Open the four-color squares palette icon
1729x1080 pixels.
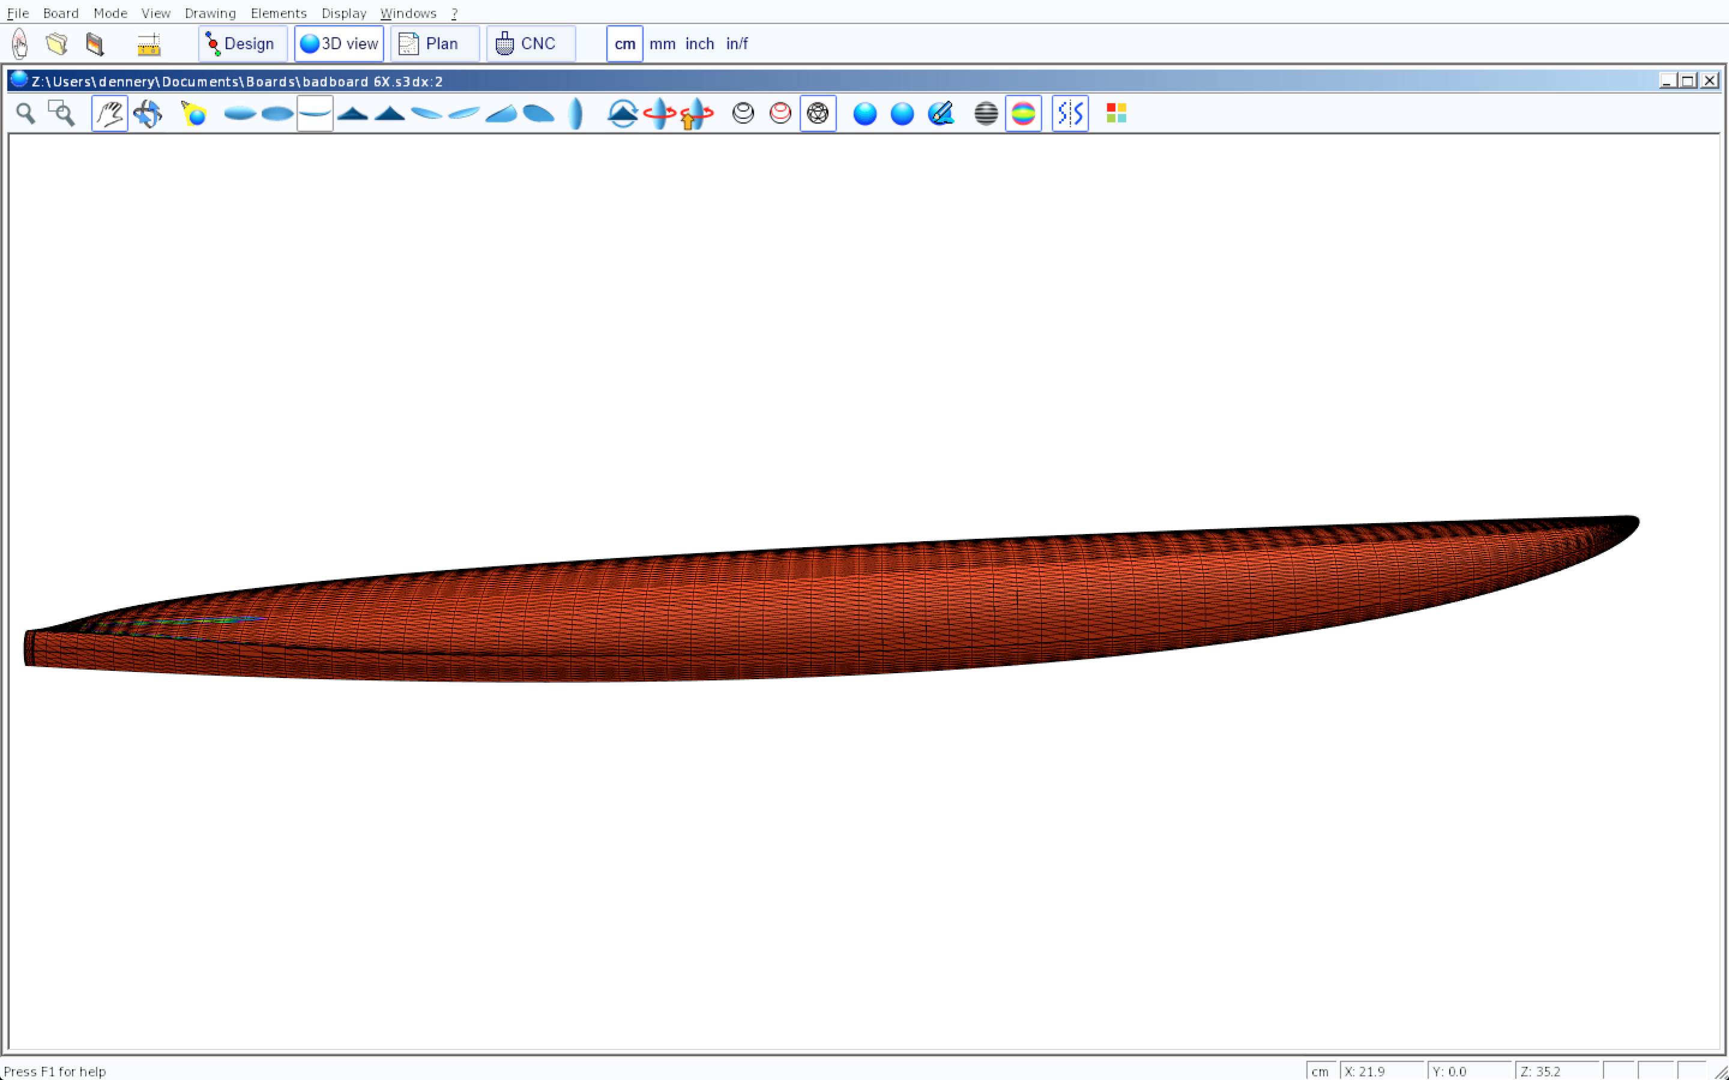click(1116, 113)
